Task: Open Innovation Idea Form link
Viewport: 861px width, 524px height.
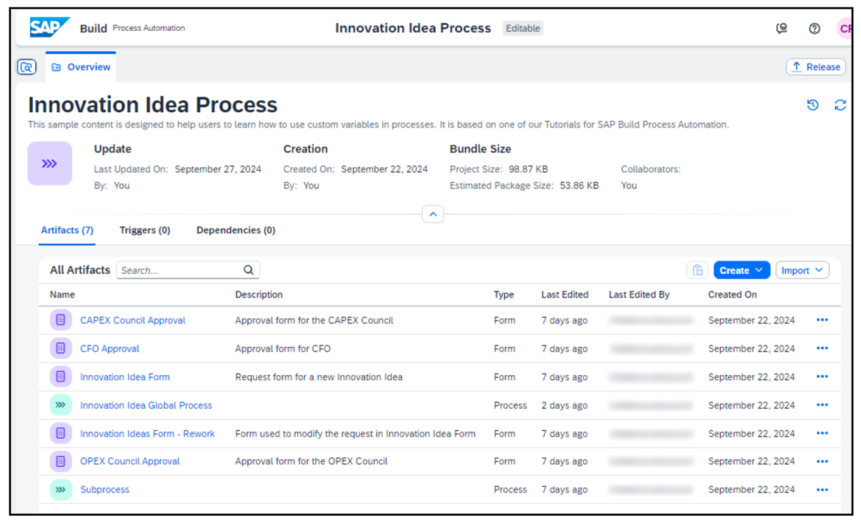Action: [125, 377]
